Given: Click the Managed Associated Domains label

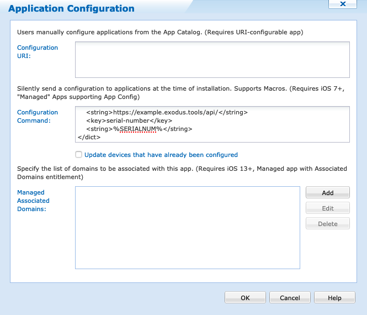Looking at the screenshot, I should 33,201.
